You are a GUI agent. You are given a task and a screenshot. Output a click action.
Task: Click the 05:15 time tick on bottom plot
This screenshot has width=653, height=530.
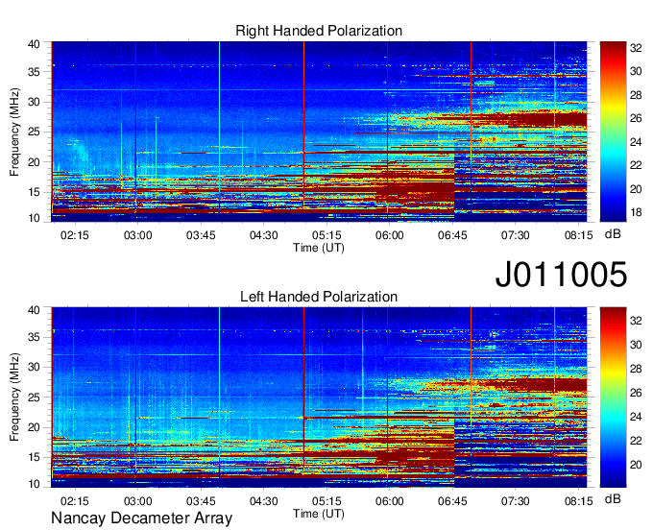(x=326, y=501)
